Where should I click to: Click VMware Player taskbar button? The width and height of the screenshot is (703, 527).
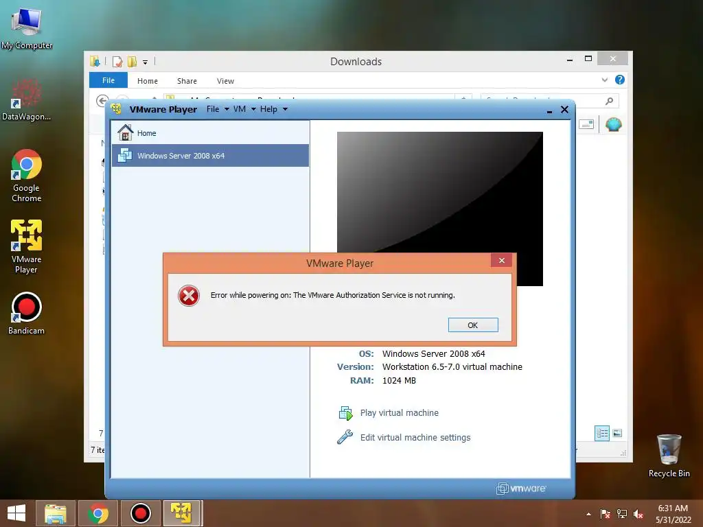pyautogui.click(x=182, y=513)
